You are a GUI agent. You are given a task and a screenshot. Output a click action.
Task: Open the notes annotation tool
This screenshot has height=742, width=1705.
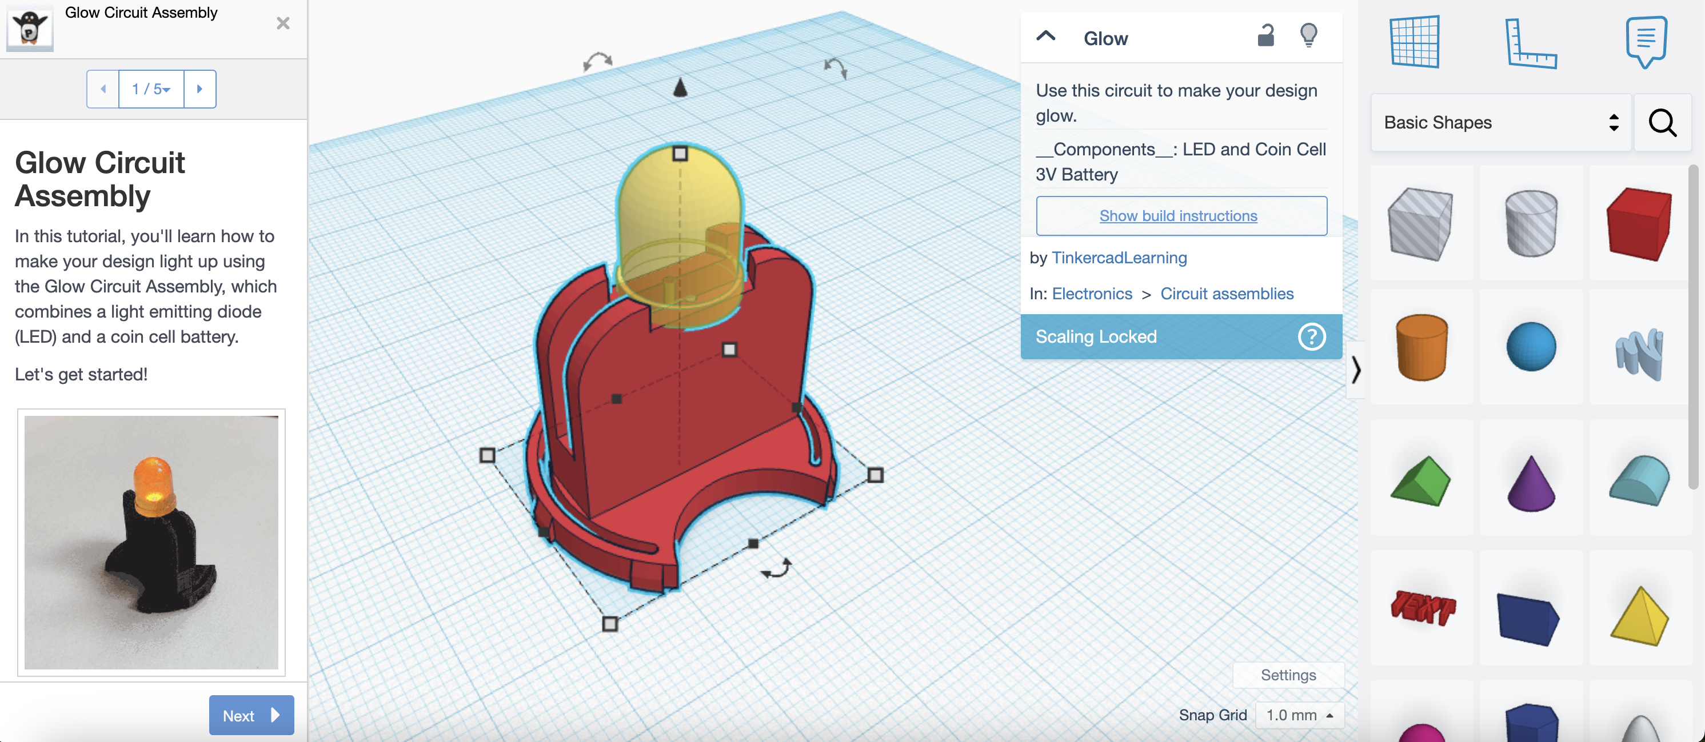[x=1646, y=42]
